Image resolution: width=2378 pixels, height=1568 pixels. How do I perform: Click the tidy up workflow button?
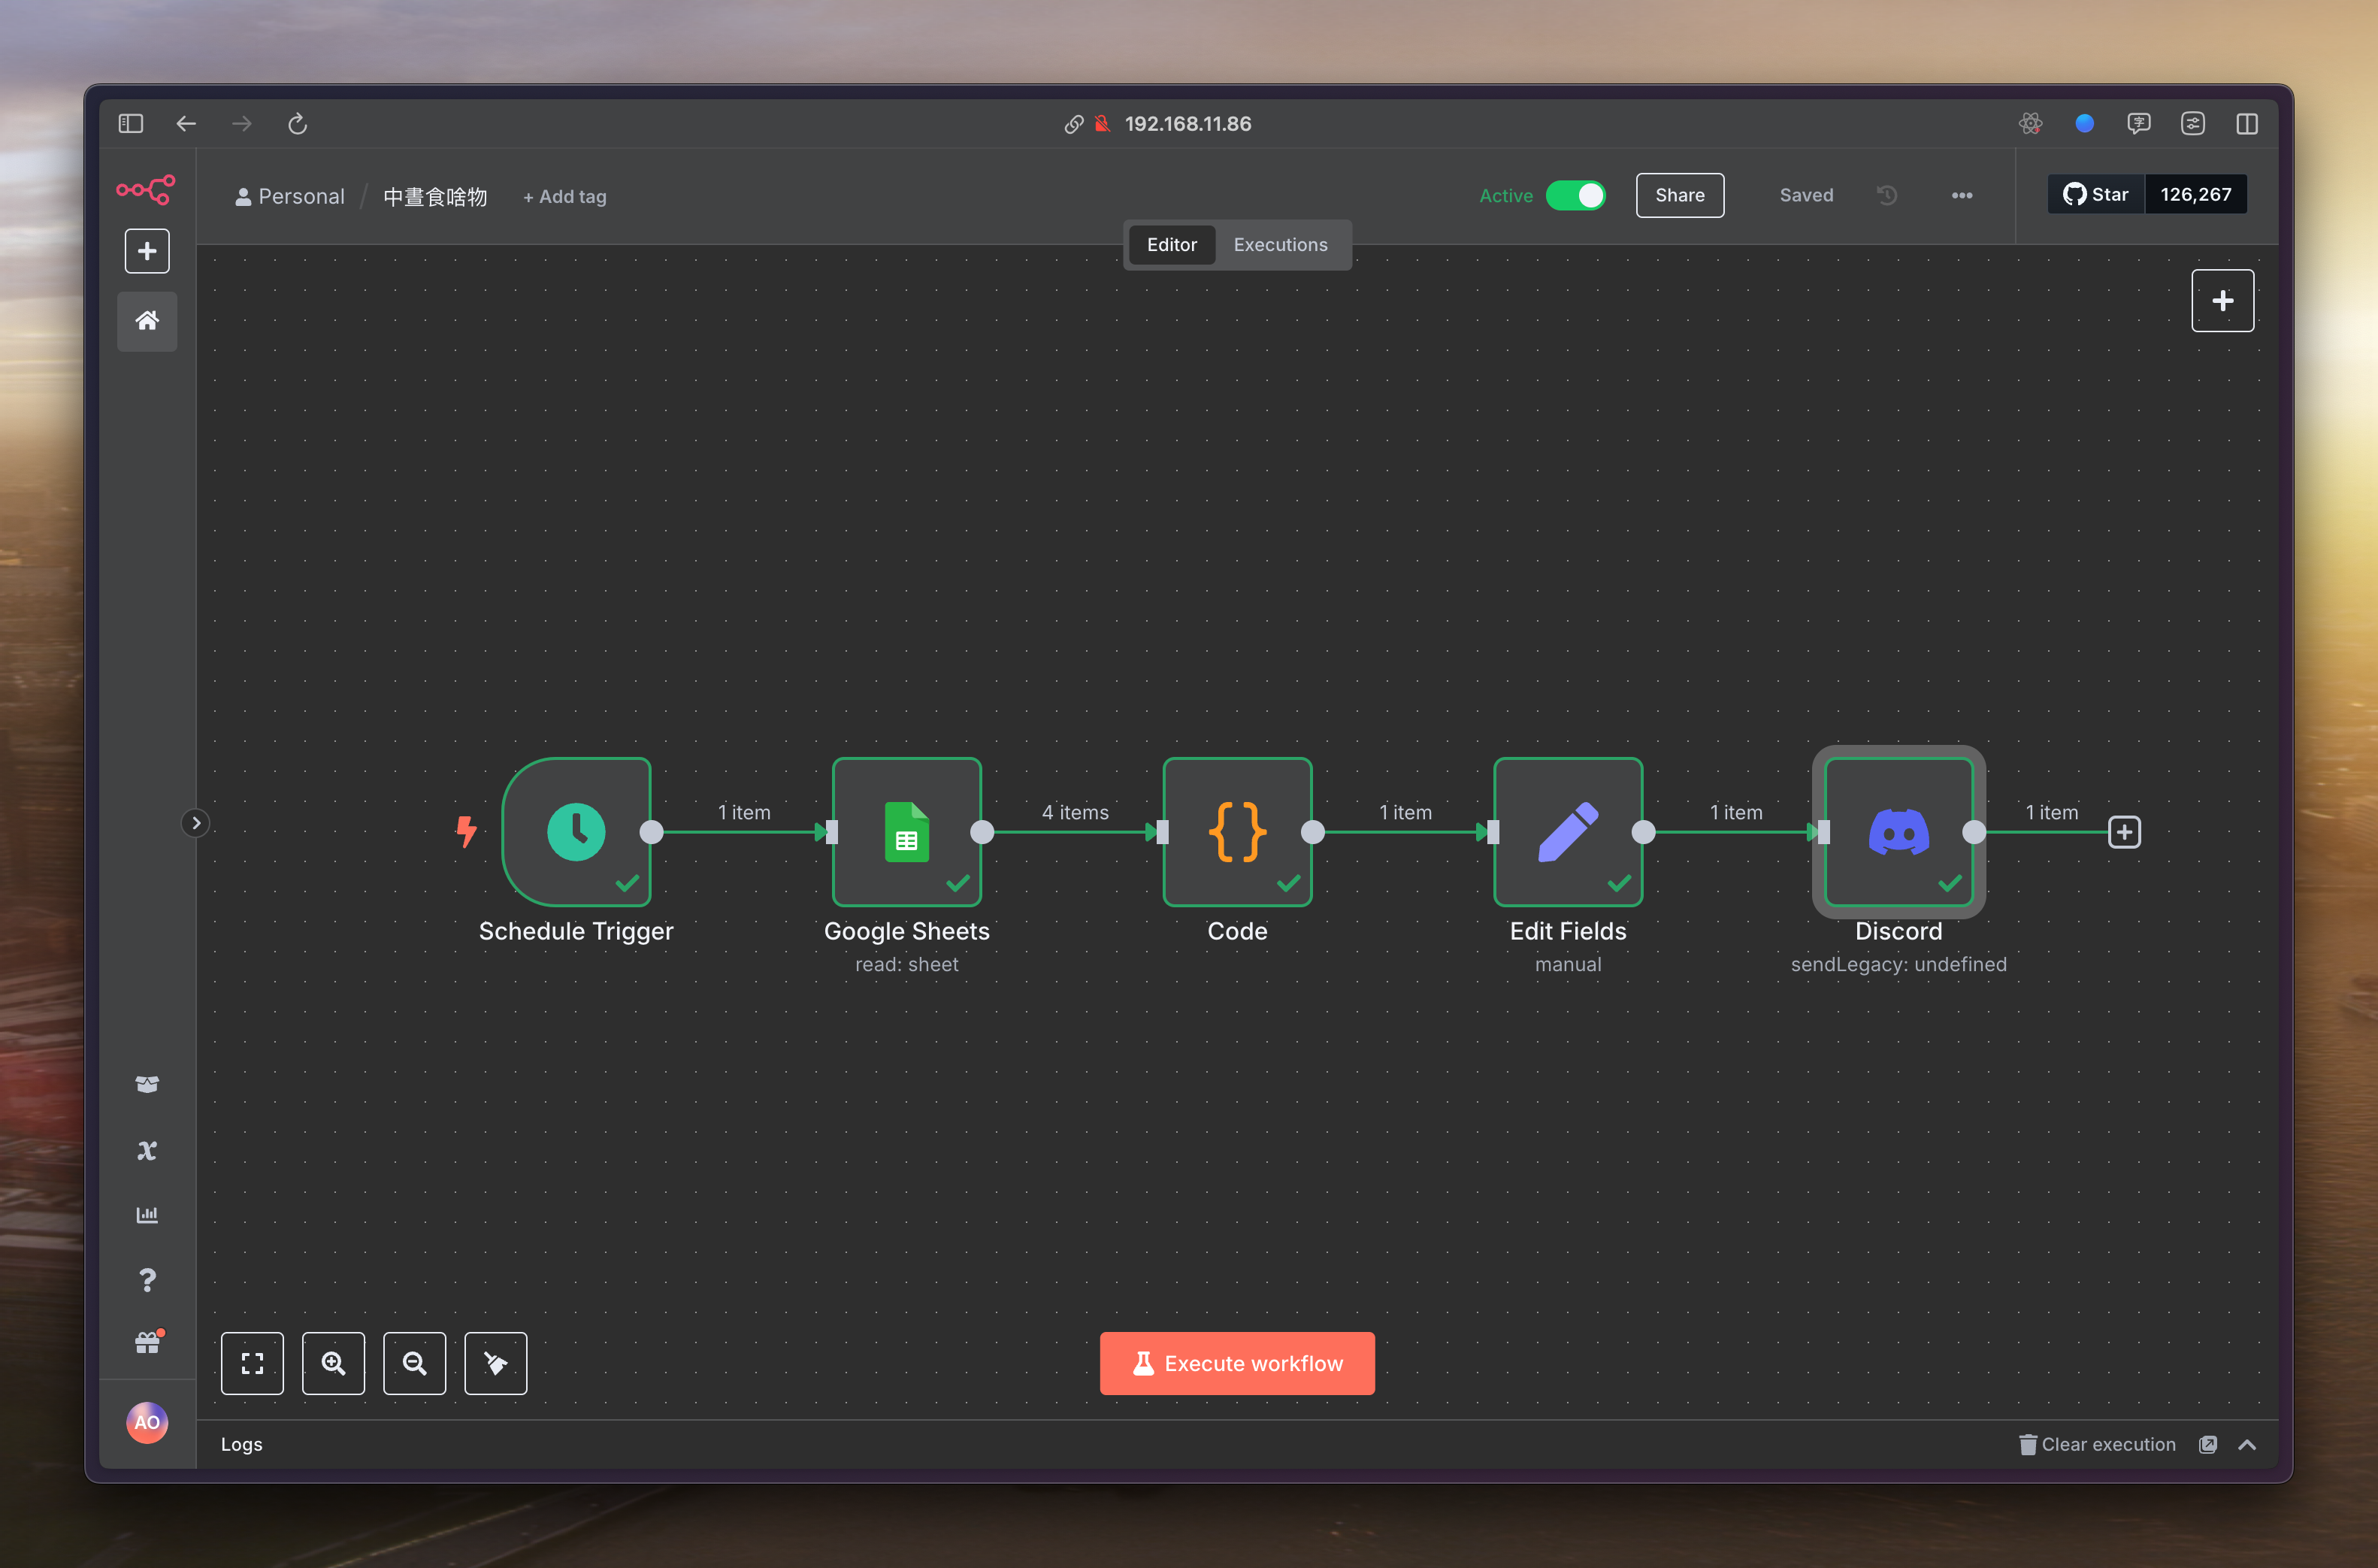pos(496,1363)
